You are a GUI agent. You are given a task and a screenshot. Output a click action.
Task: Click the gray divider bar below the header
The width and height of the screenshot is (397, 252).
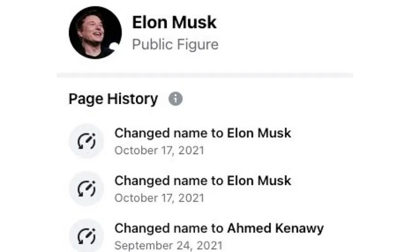coord(205,75)
